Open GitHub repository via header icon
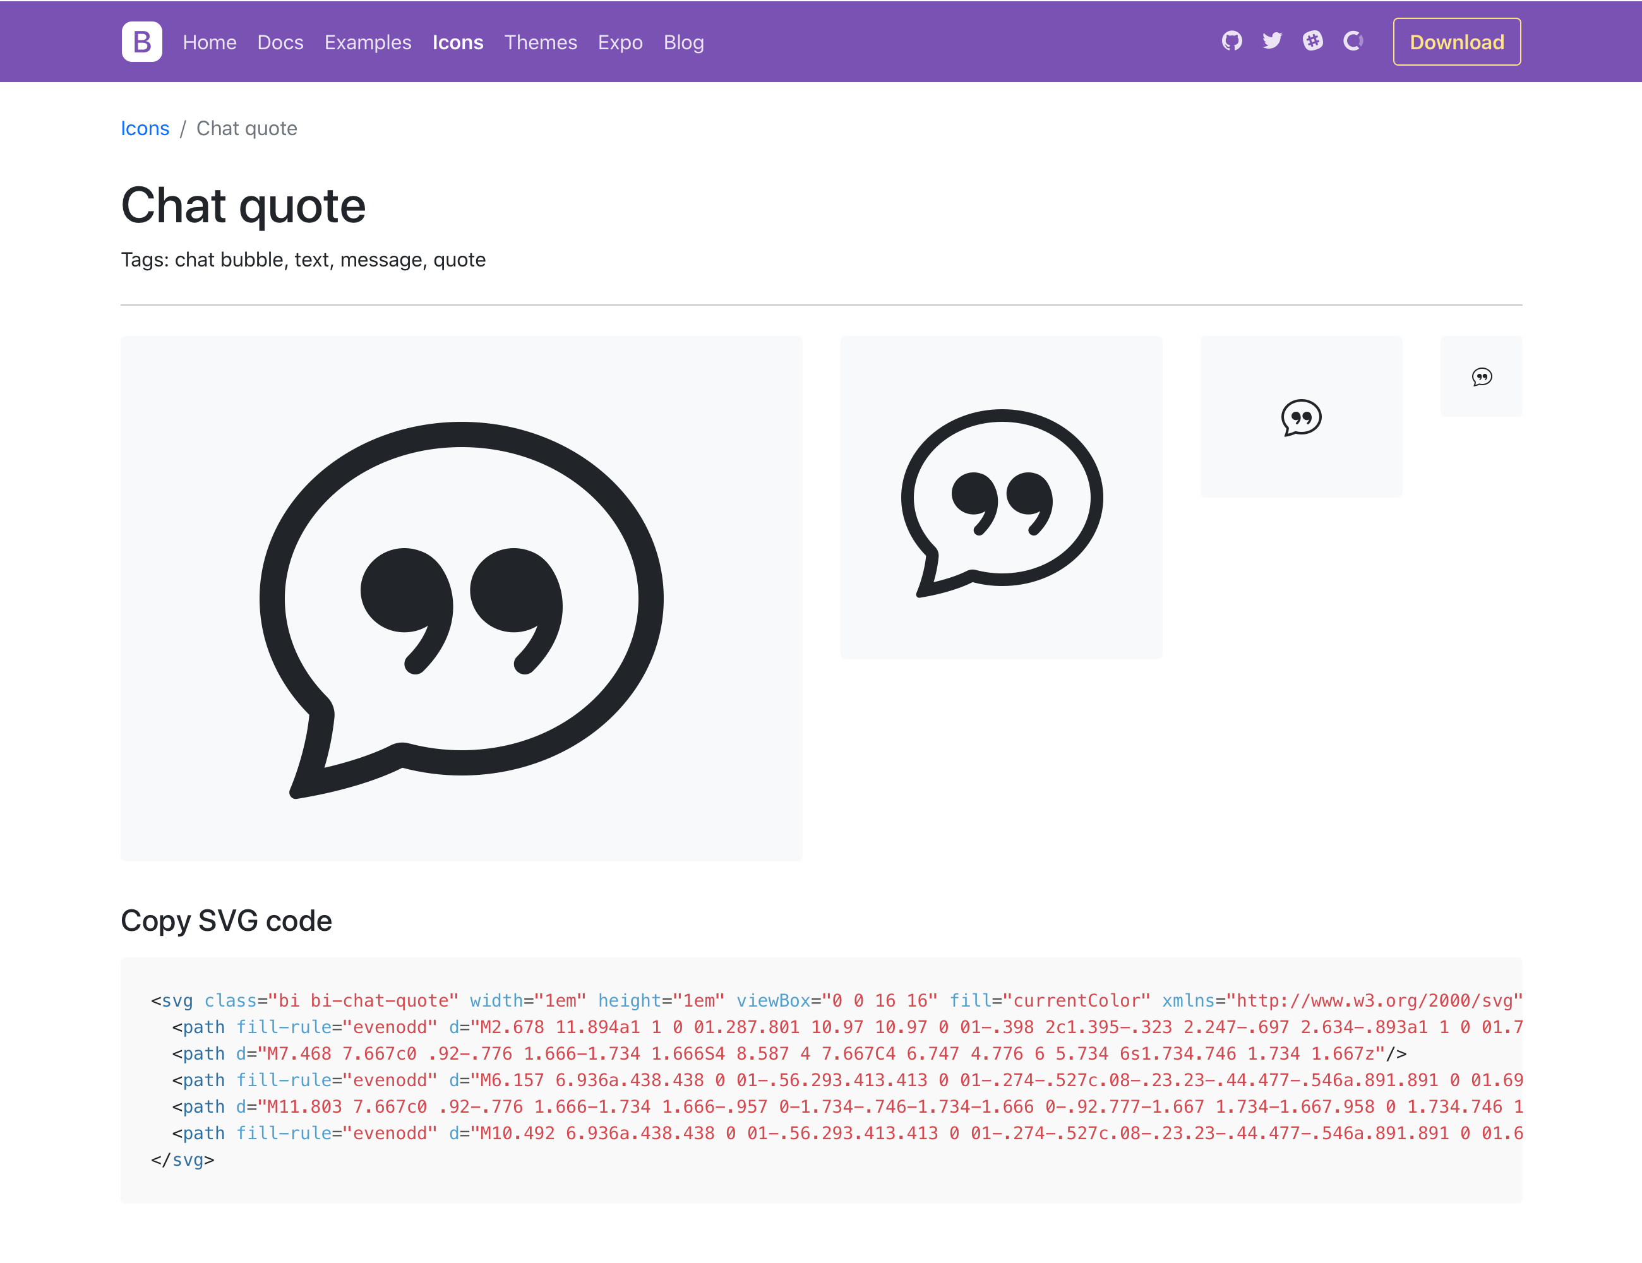Screen dimensions: 1642x1263 point(1231,42)
